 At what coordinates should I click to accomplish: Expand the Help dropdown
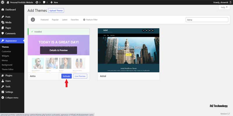pyautogui.click(x=224, y=7)
